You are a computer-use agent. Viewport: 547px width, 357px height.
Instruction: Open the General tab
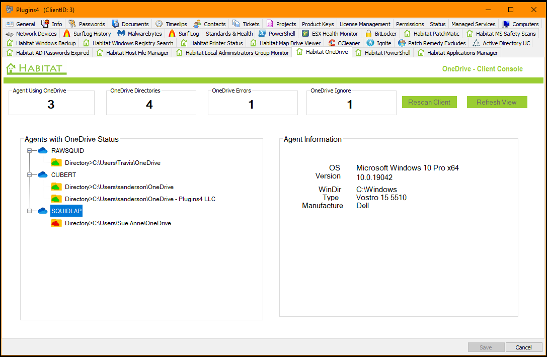[21, 24]
